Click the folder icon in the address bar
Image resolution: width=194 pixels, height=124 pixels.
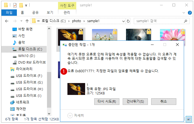[34, 21]
